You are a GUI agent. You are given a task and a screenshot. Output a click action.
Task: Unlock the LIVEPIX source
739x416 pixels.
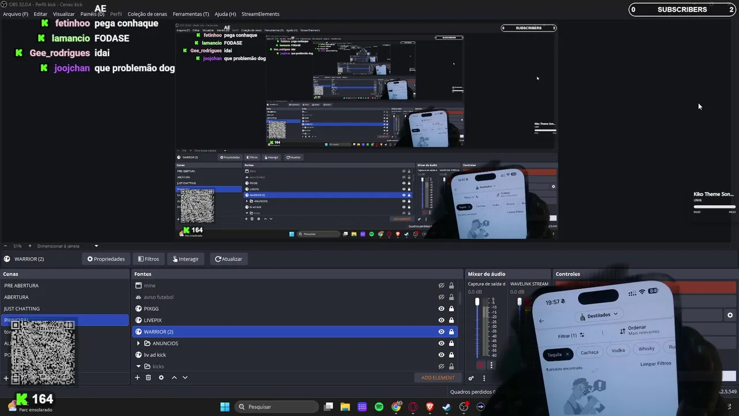(x=451, y=320)
